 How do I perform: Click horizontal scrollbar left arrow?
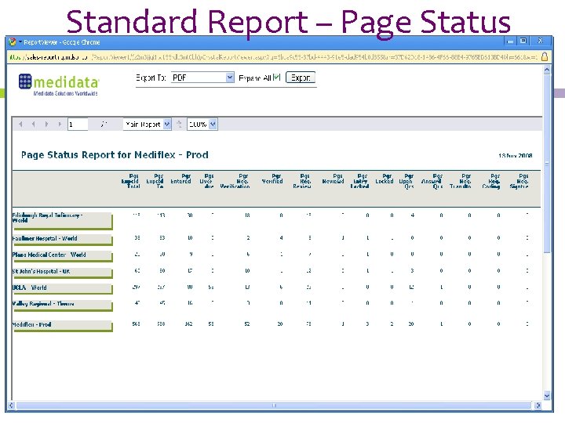tap(11, 406)
